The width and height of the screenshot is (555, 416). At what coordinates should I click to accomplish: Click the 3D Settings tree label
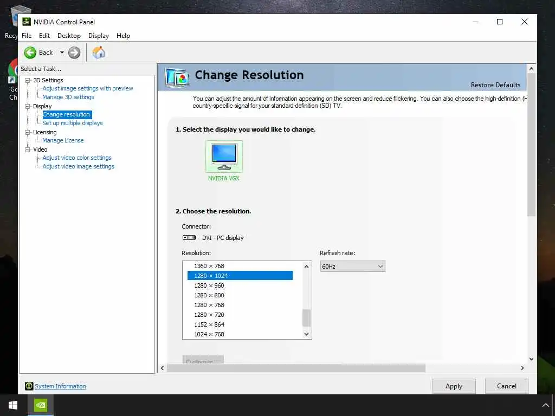48,80
